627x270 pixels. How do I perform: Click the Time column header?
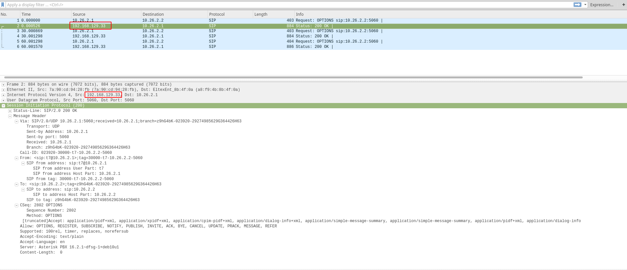pos(26,14)
